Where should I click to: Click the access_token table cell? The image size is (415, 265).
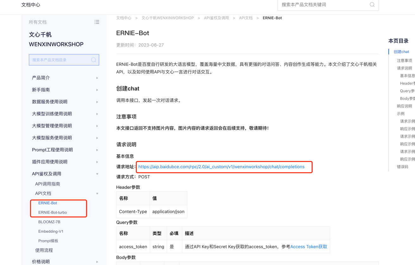[133, 247]
